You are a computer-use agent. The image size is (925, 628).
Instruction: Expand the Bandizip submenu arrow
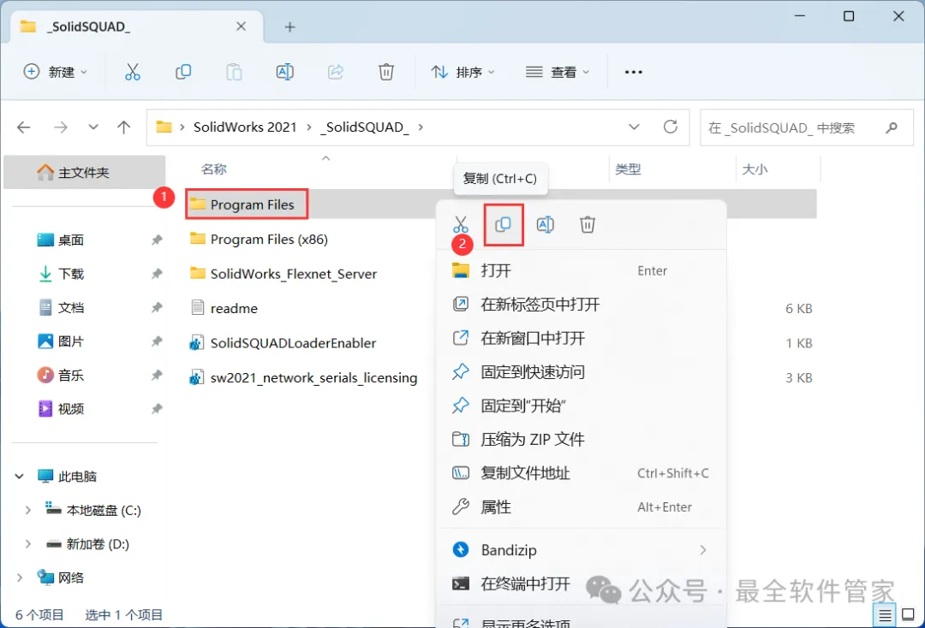(702, 549)
